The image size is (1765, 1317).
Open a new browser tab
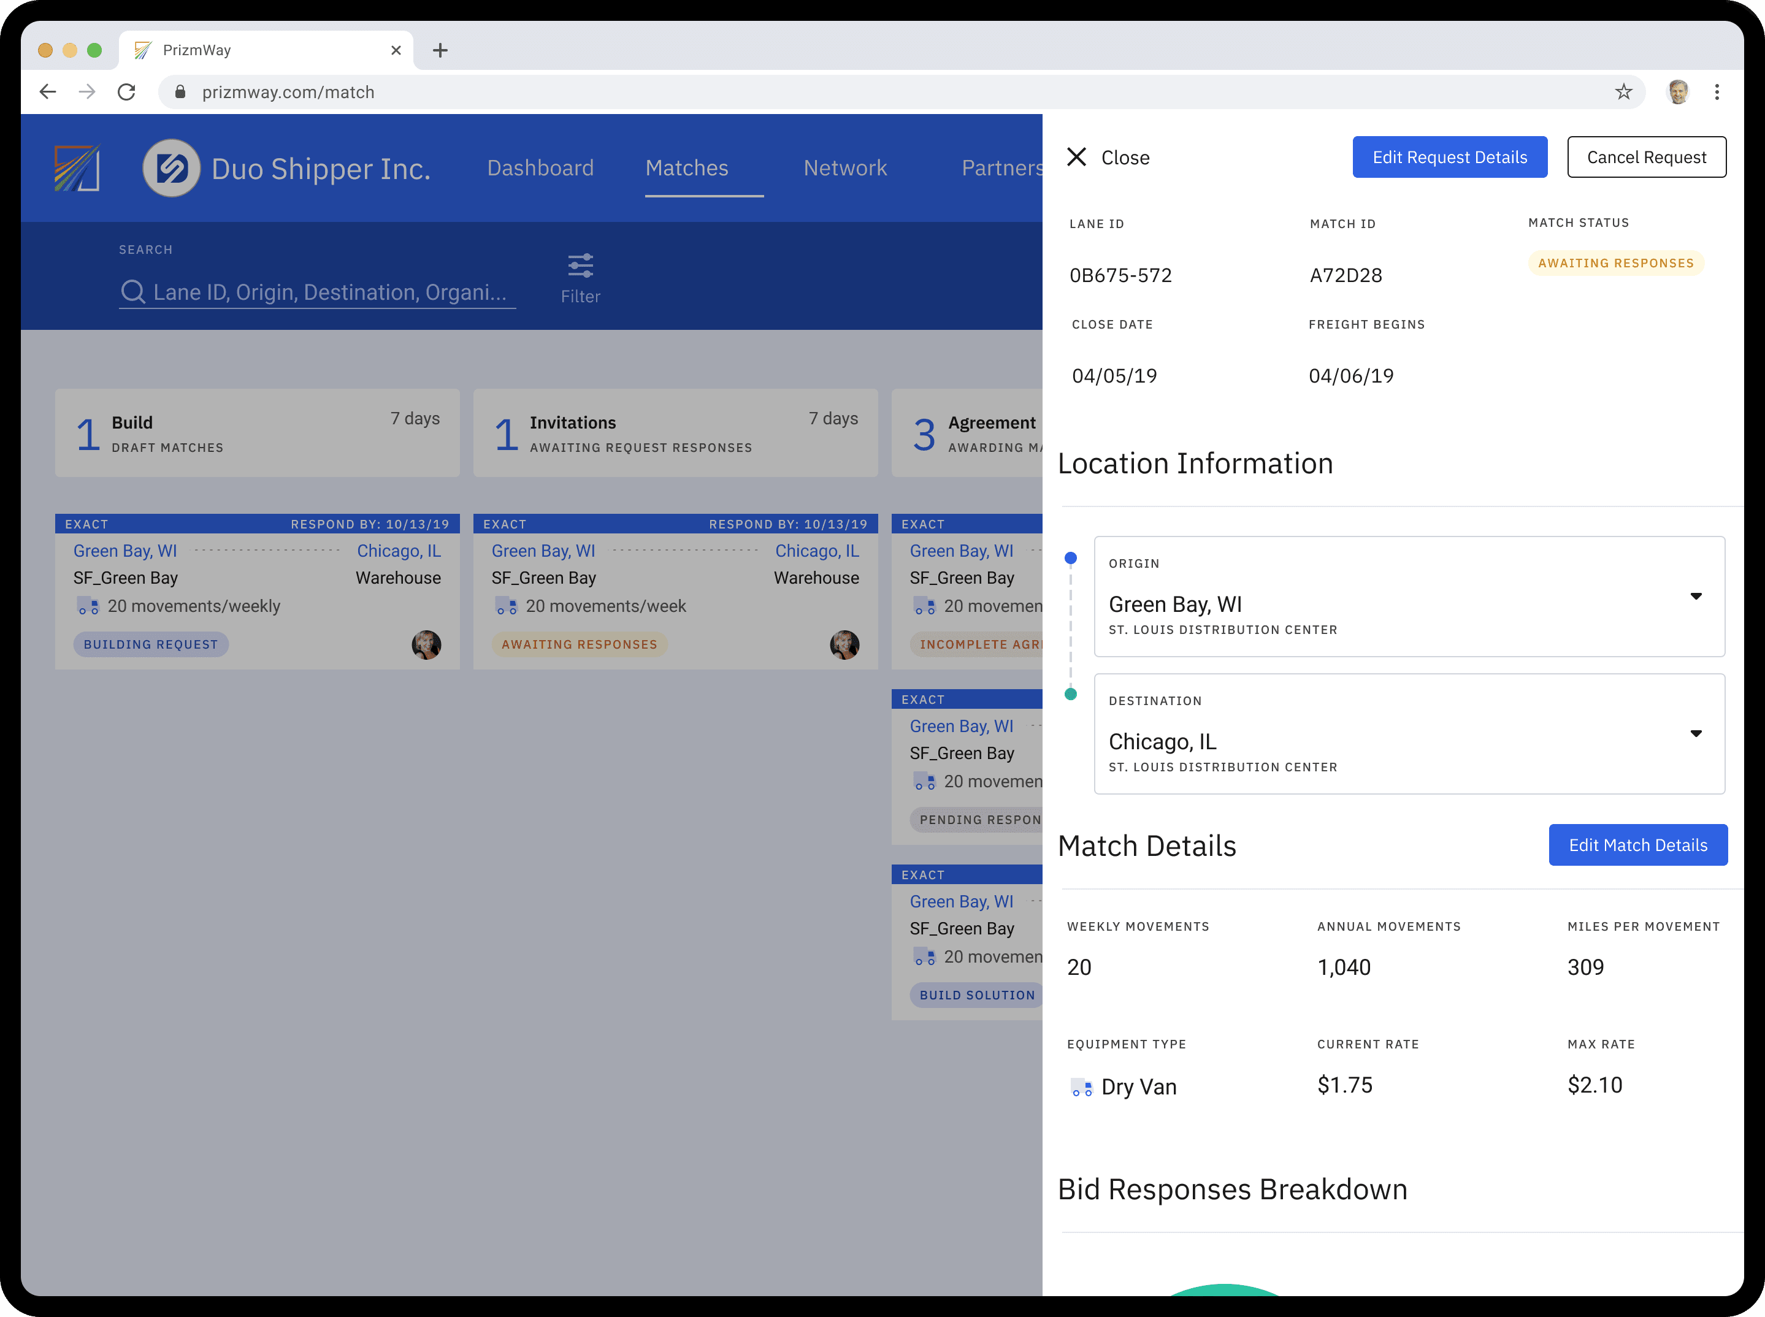tap(440, 50)
